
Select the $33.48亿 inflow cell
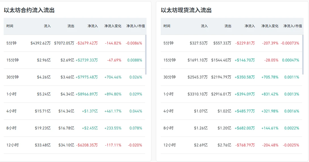coord(43,145)
